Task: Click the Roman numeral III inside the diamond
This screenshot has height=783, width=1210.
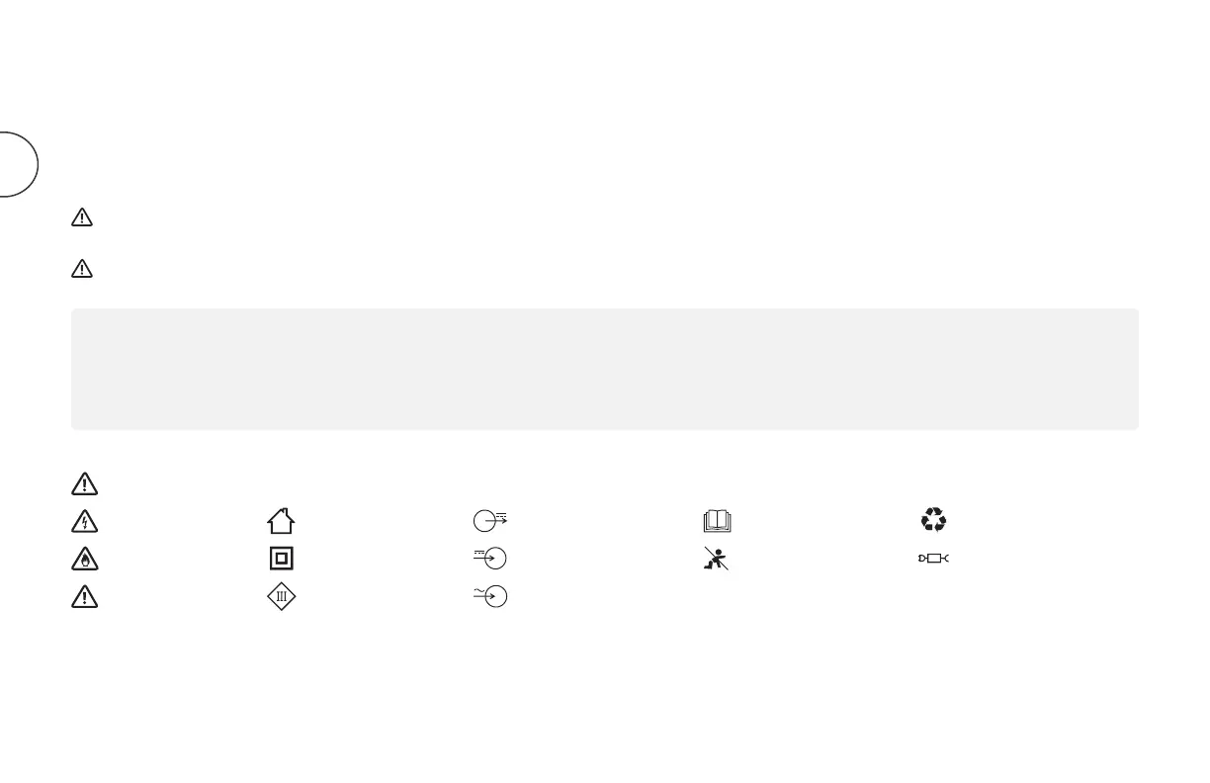Action: click(281, 596)
